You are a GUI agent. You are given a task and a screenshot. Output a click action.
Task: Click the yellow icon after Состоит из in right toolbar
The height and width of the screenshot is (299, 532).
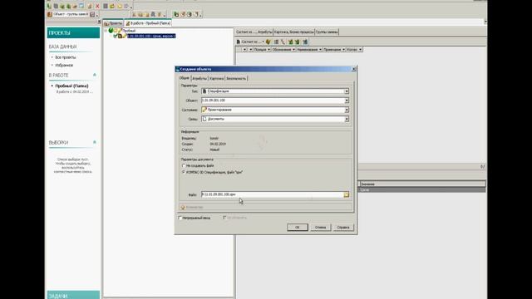(x=268, y=42)
